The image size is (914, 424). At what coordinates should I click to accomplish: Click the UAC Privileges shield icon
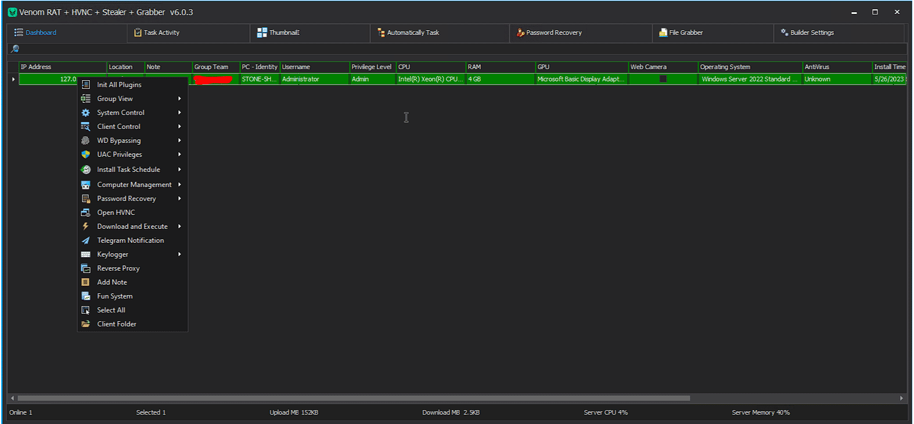(85, 154)
